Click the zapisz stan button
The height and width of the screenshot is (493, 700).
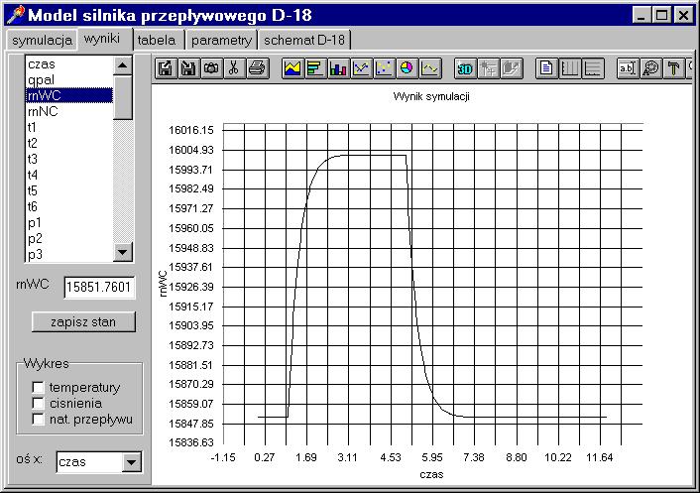pyautogui.click(x=83, y=322)
